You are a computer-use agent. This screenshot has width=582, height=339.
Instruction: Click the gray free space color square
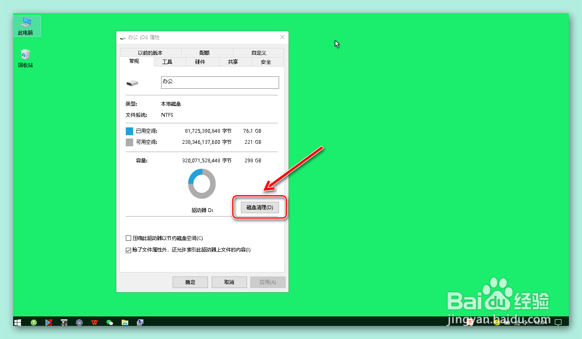click(x=129, y=142)
